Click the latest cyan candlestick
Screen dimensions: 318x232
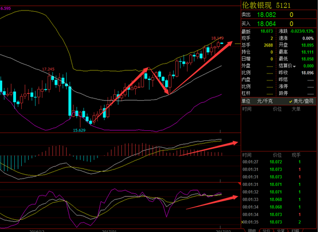pyautogui.click(x=222, y=43)
